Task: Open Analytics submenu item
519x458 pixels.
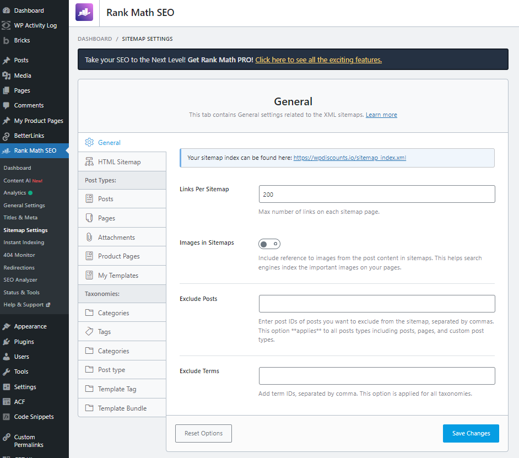Action: [x=18, y=193]
